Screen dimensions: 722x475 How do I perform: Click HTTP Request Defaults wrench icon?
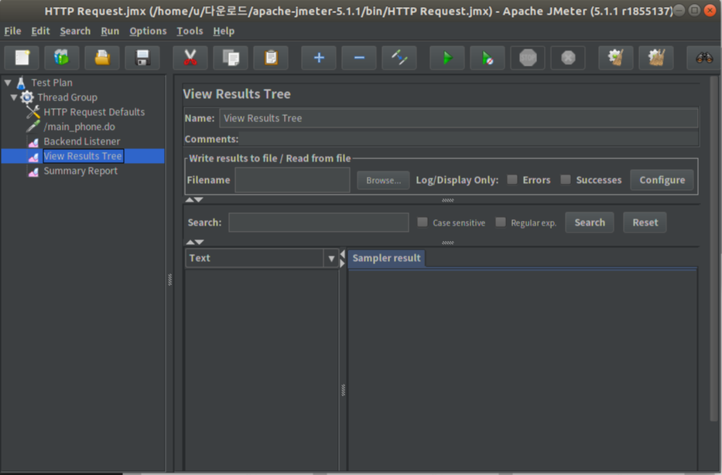point(33,112)
